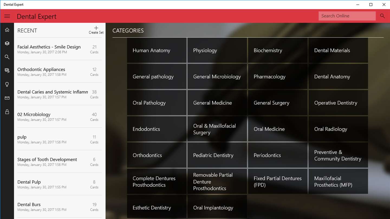Open the Oral Implantology category
The height and width of the screenshot is (219, 390).
coord(217,207)
